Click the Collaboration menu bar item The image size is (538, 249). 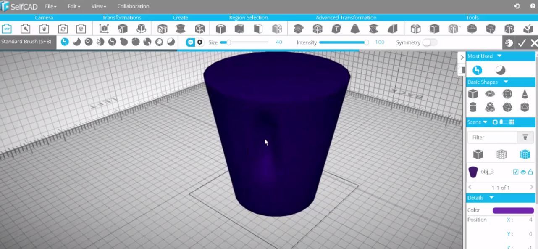[133, 6]
